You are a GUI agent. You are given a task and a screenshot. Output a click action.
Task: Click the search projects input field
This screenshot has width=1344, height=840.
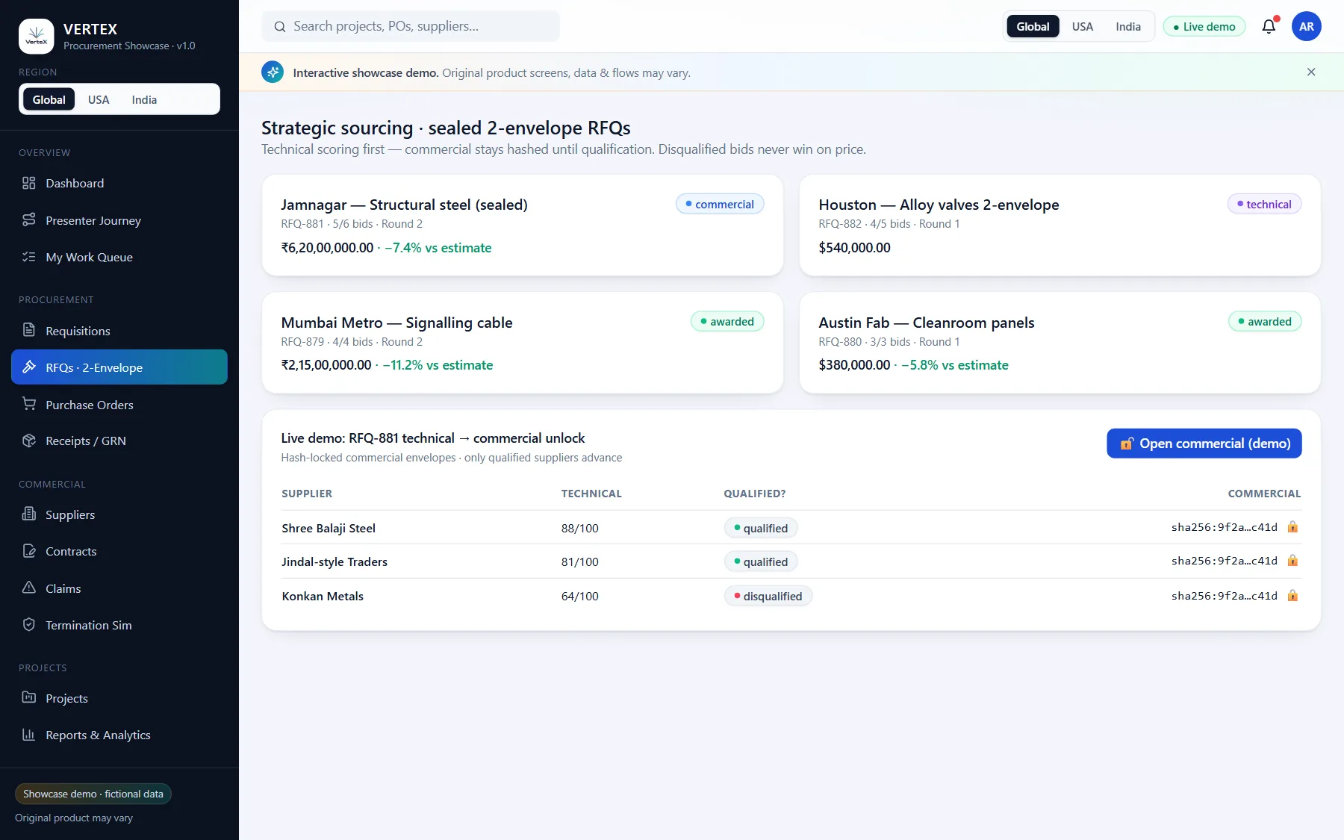coord(411,26)
